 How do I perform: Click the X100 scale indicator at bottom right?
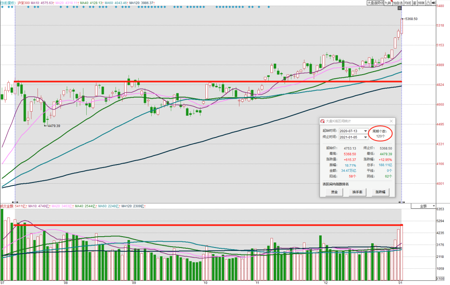[440, 279]
